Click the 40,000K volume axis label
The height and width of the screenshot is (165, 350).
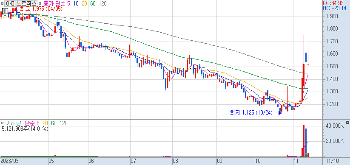pos(335,126)
